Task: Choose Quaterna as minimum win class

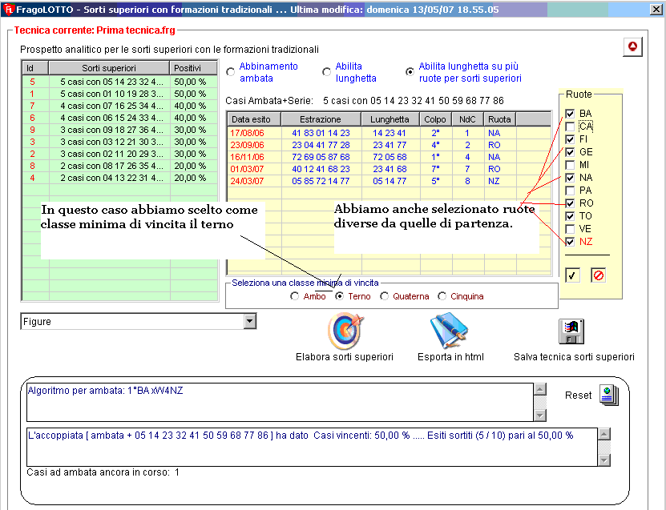Action: [385, 296]
